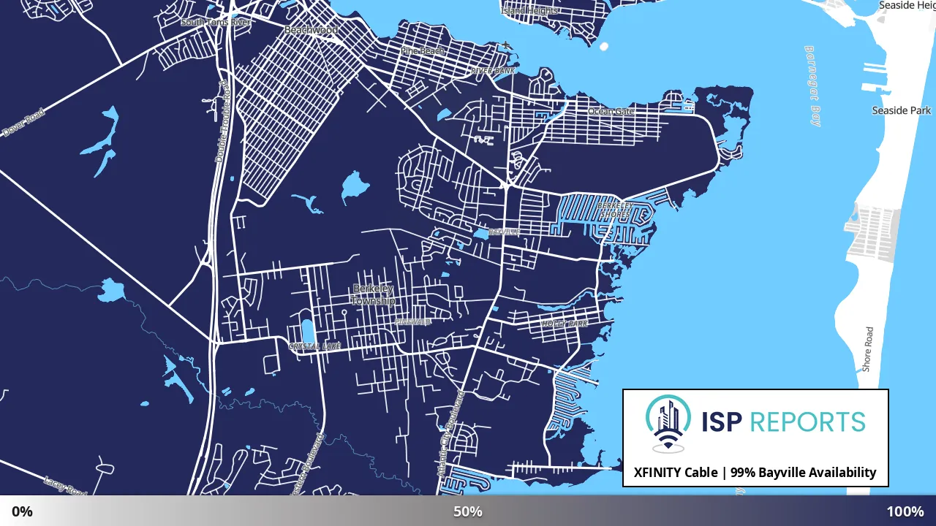Click the Holly Park label
Image resolution: width=936 pixels, height=526 pixels.
(x=565, y=323)
